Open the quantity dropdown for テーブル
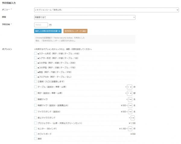Image resolution: width=181 pixels, height=144 pixels. (130, 87)
